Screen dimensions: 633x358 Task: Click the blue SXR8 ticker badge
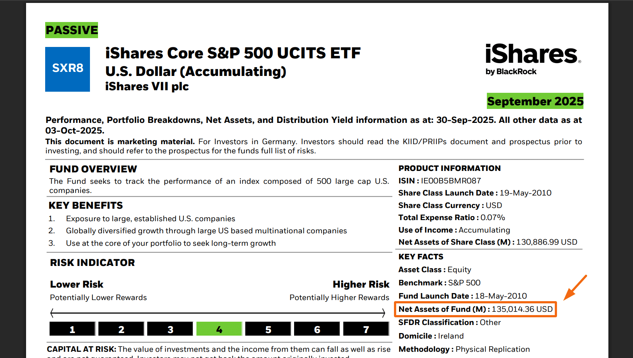tap(68, 69)
